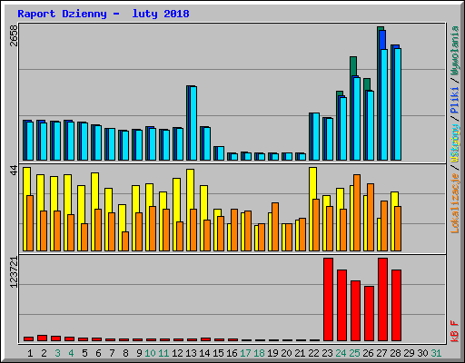Click the 123721 y-axis value
The width and height of the screenshot is (465, 363).
(x=14, y=272)
